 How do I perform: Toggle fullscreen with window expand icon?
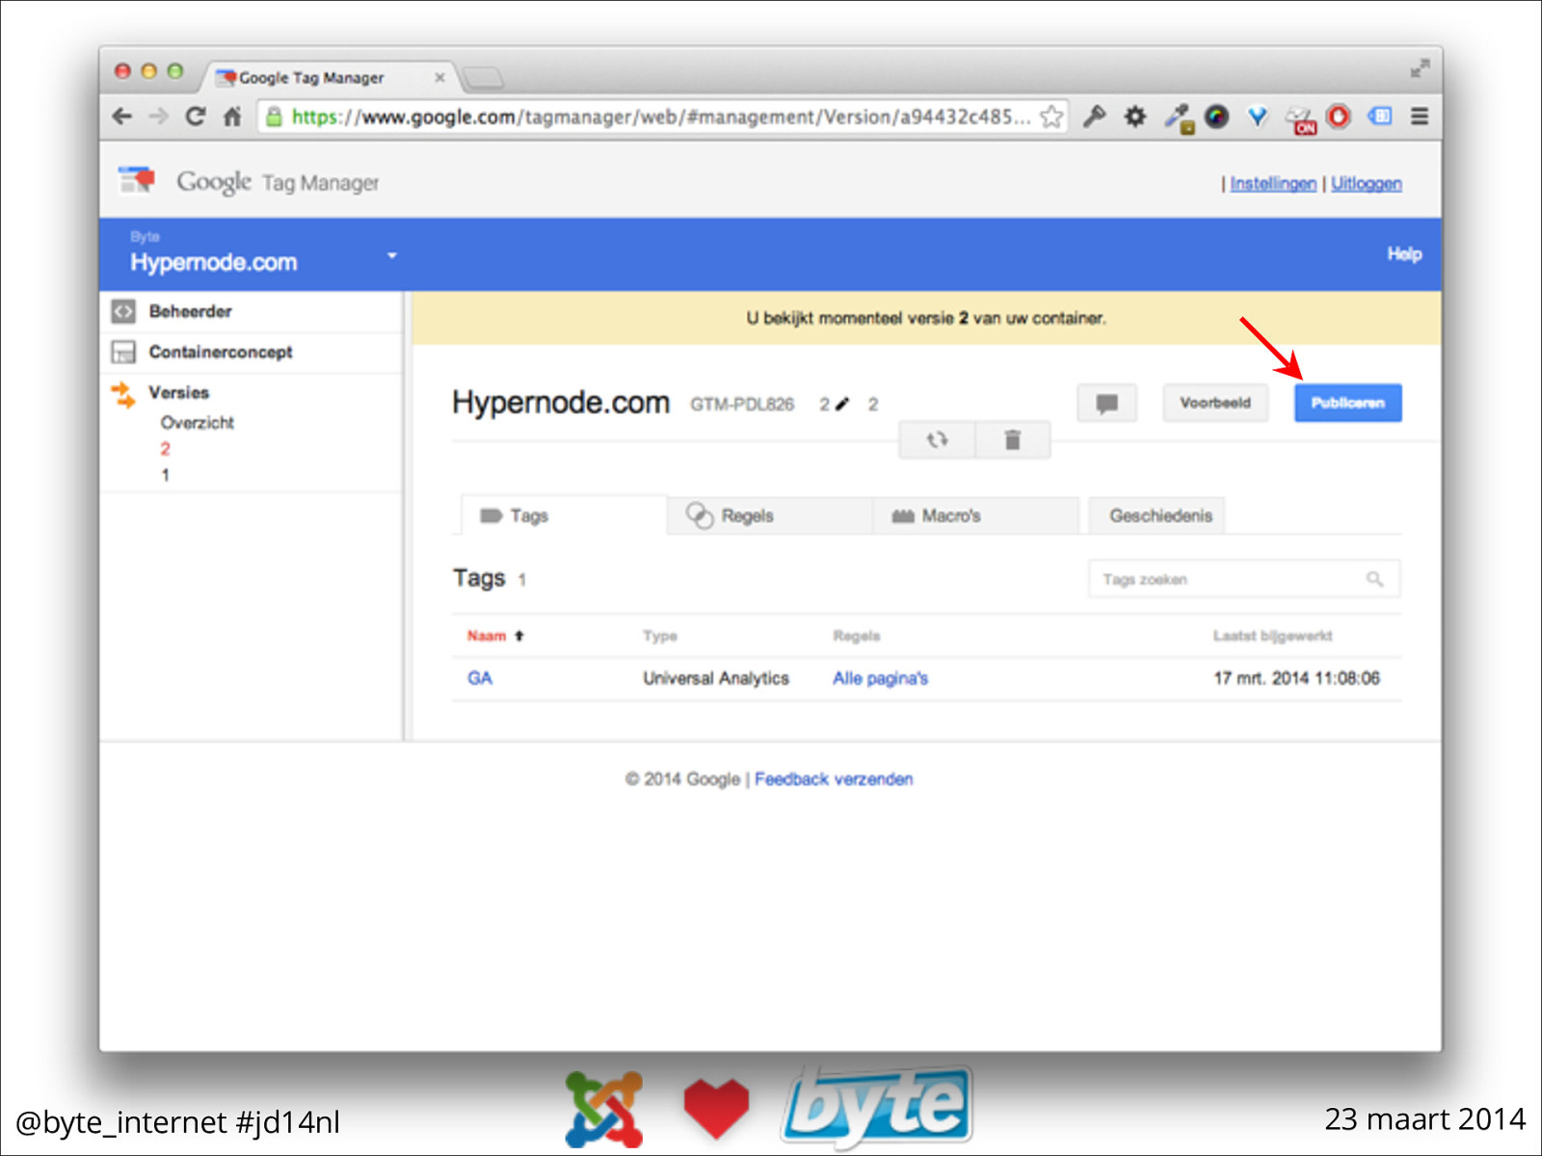pyautogui.click(x=1420, y=68)
